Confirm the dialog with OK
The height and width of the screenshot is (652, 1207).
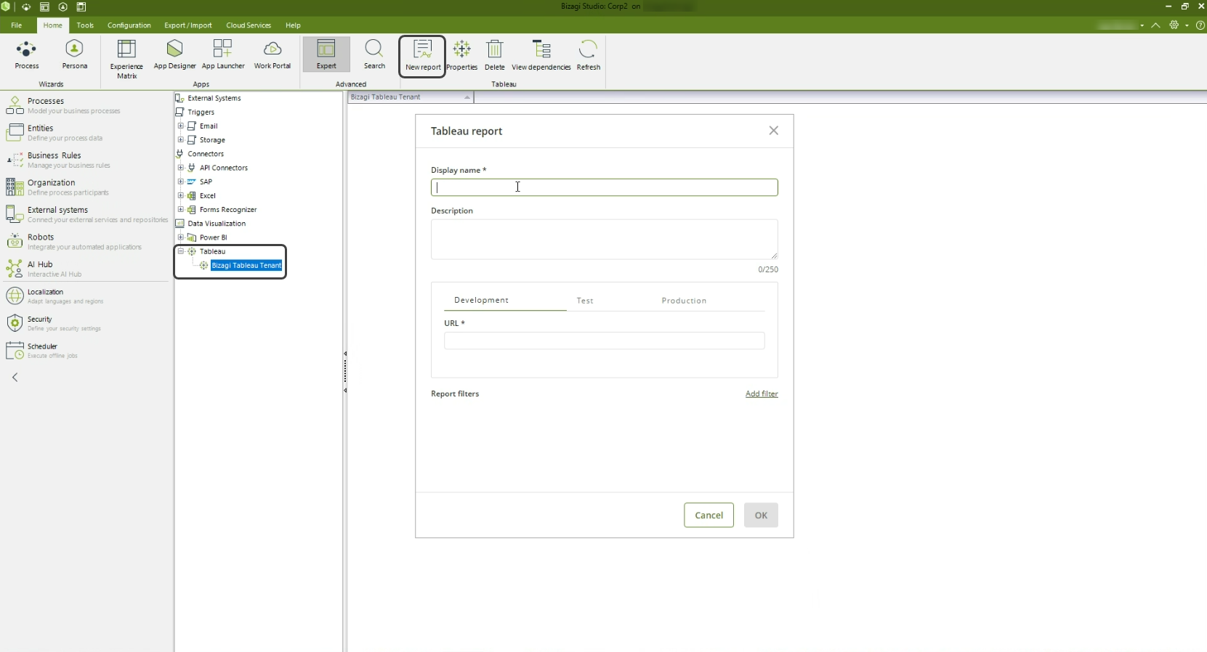click(761, 516)
